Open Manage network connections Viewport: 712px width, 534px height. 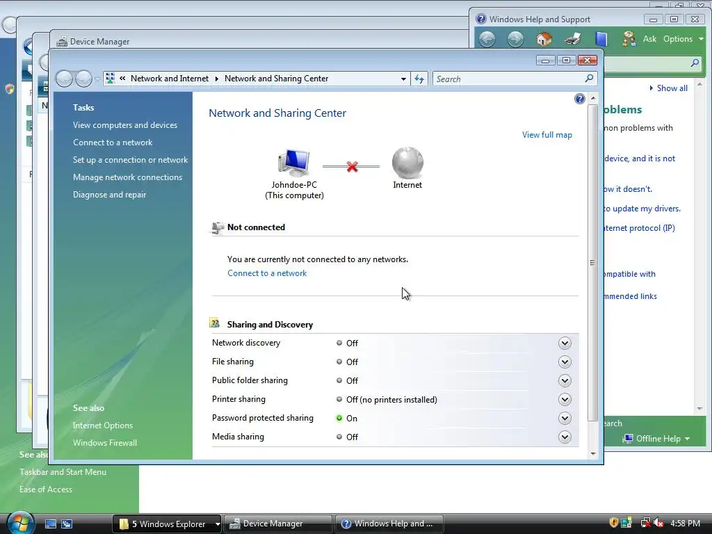(128, 177)
